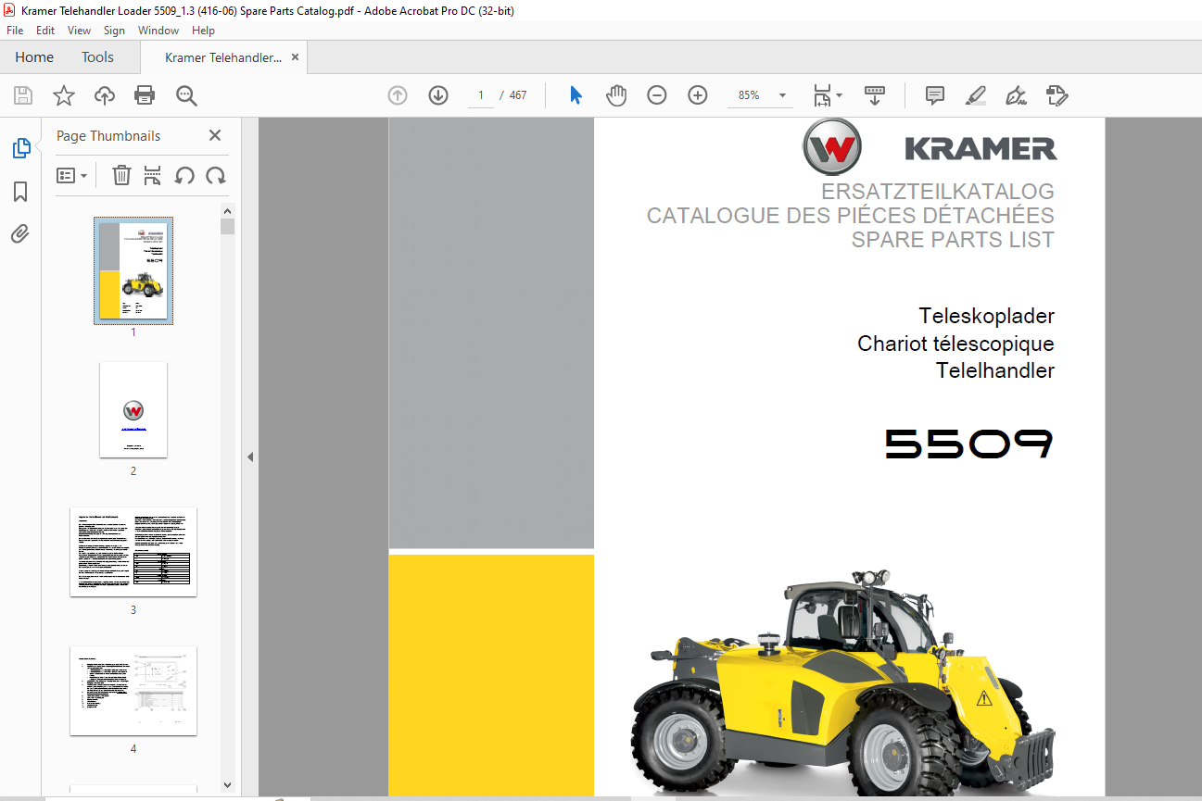Open the Window menu
This screenshot has height=801, width=1202.
[158, 31]
